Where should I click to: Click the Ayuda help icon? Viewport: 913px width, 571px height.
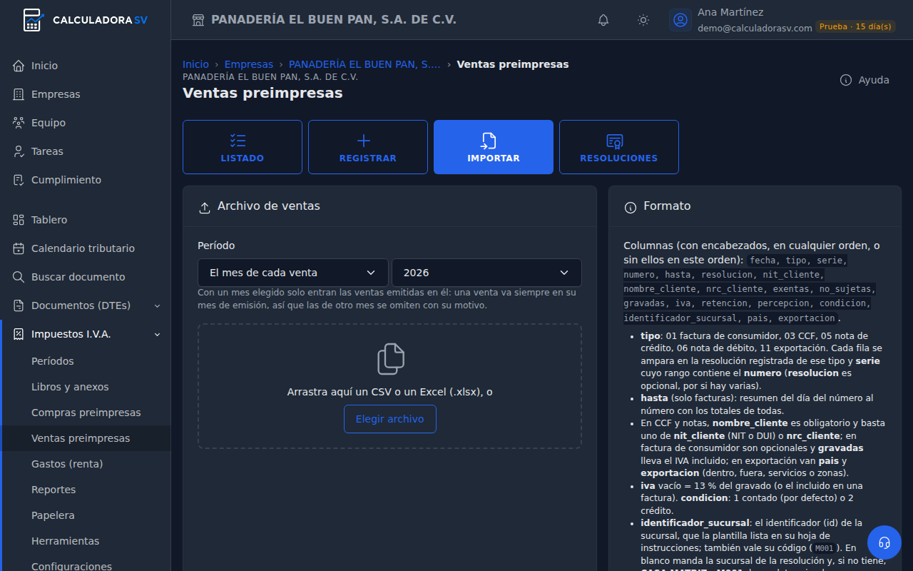pos(846,80)
